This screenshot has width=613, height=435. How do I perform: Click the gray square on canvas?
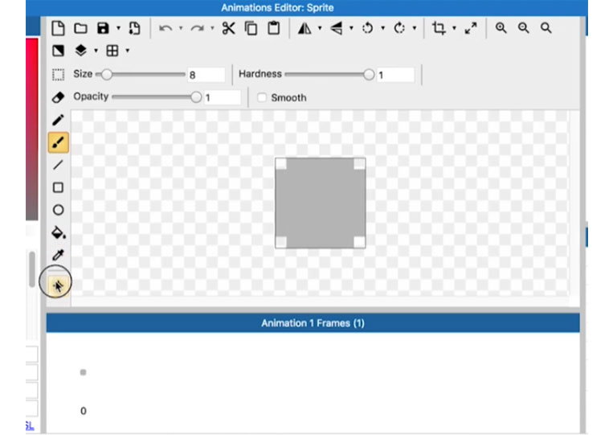[x=321, y=203]
